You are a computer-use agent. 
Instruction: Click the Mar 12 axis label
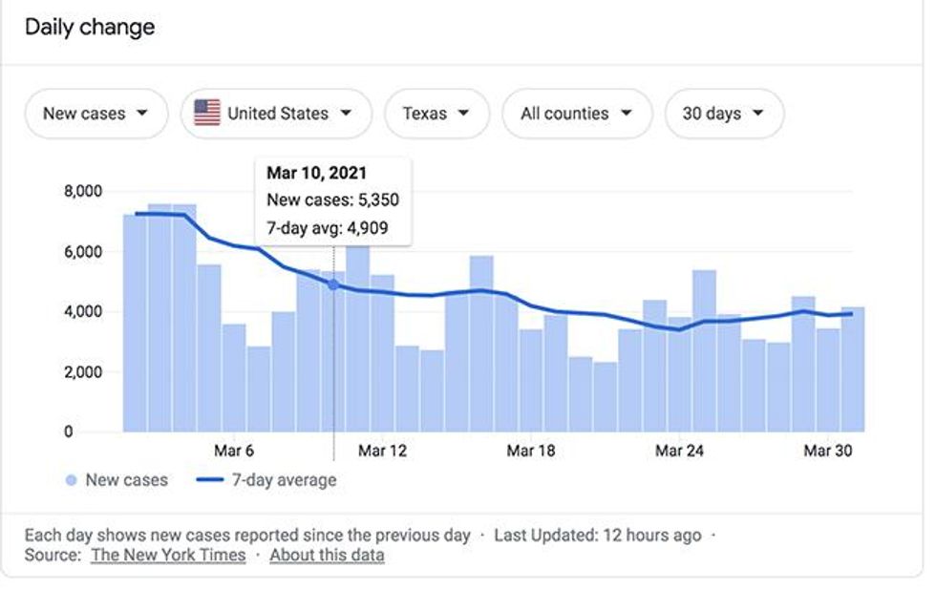[x=382, y=451]
